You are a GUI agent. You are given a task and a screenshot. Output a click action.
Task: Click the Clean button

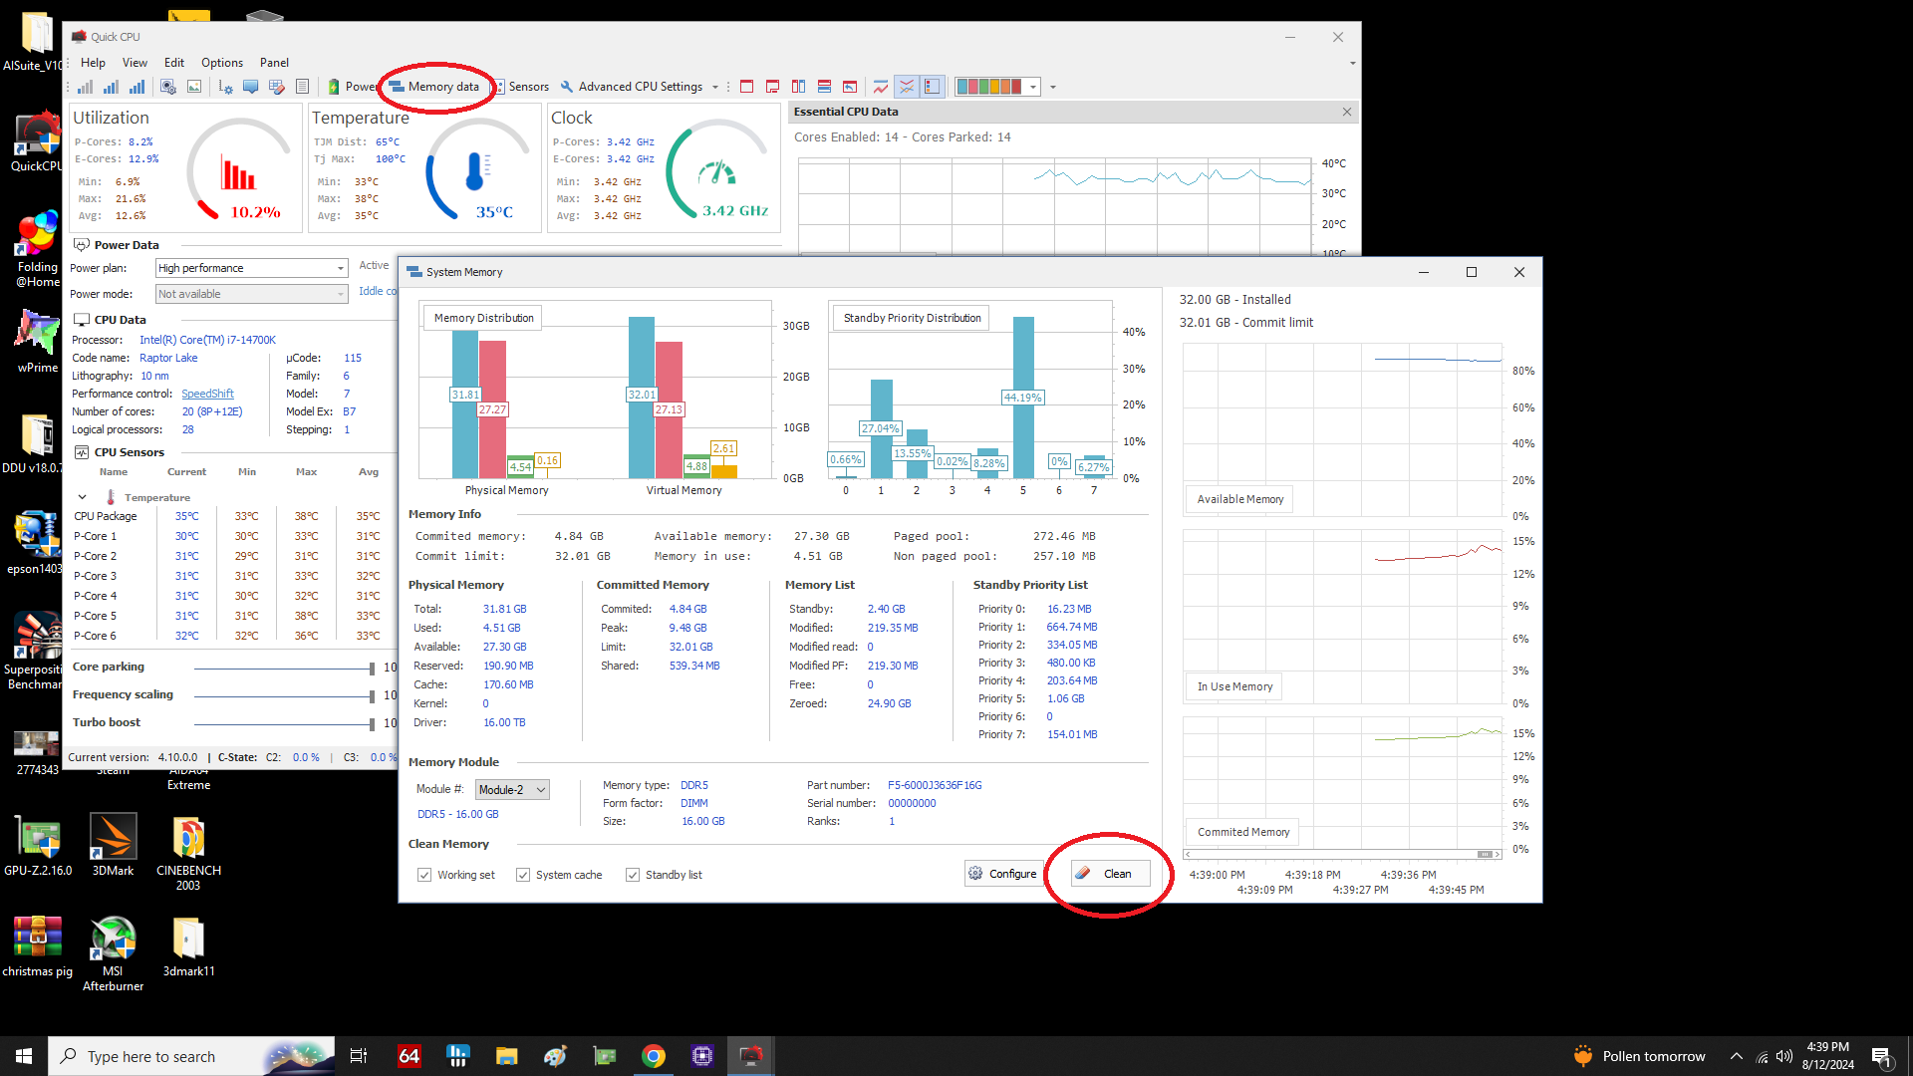pos(1110,874)
